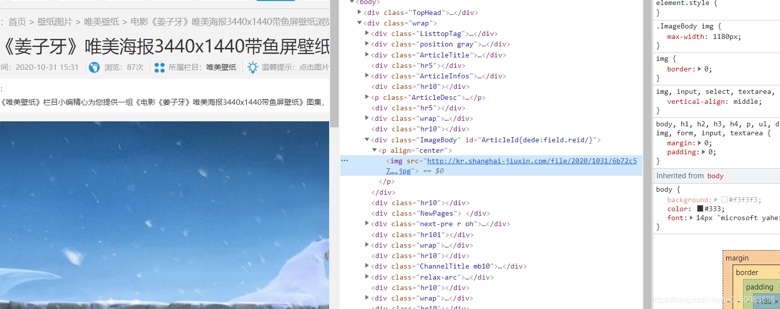Collapse the p align center node
This screenshot has height=309, width=780.
point(375,151)
